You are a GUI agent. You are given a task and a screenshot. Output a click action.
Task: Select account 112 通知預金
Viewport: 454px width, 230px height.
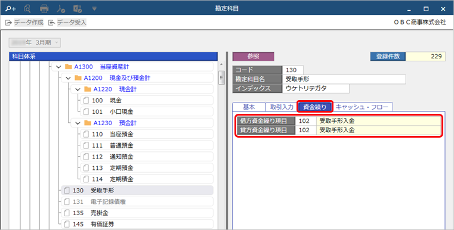147,157
